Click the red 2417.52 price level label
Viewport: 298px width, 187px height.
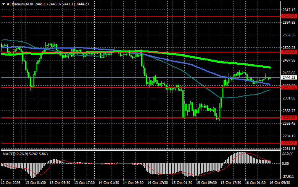click(289, 88)
